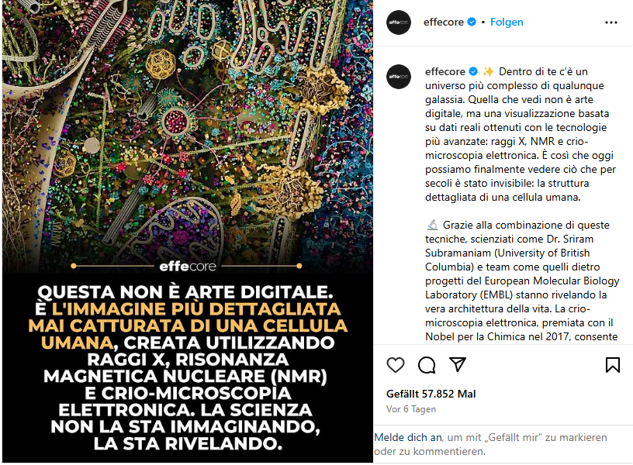633x465 pixels.
Task: Click the microscope emoji in caption
Action: point(432,225)
